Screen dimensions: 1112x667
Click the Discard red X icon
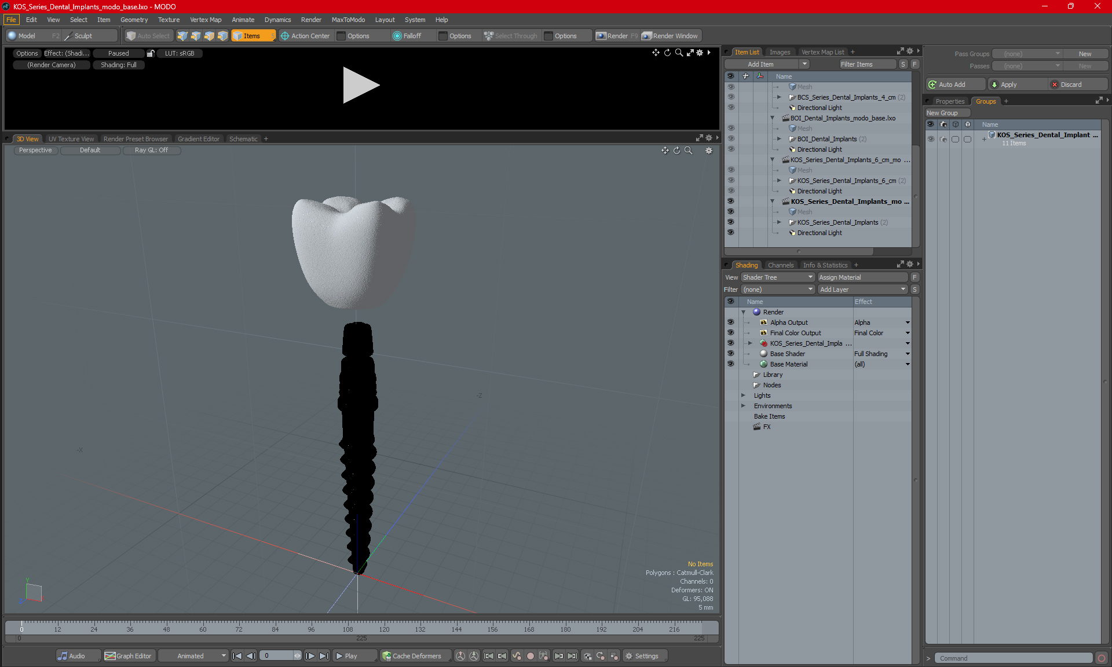pos(1055,85)
